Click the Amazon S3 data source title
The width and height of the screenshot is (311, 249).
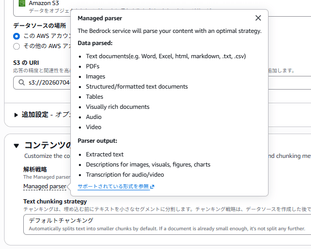tap(44, 3)
